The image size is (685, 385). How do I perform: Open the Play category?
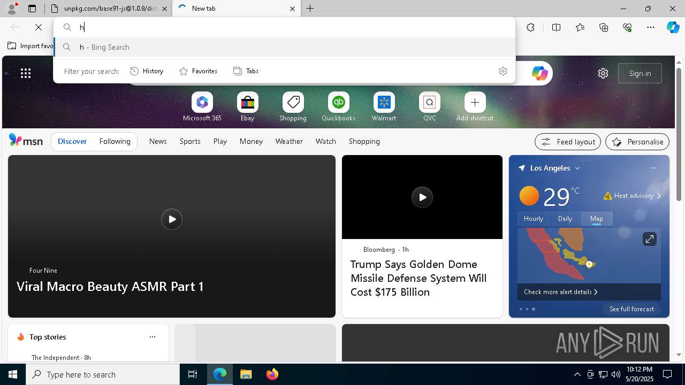[220, 141]
